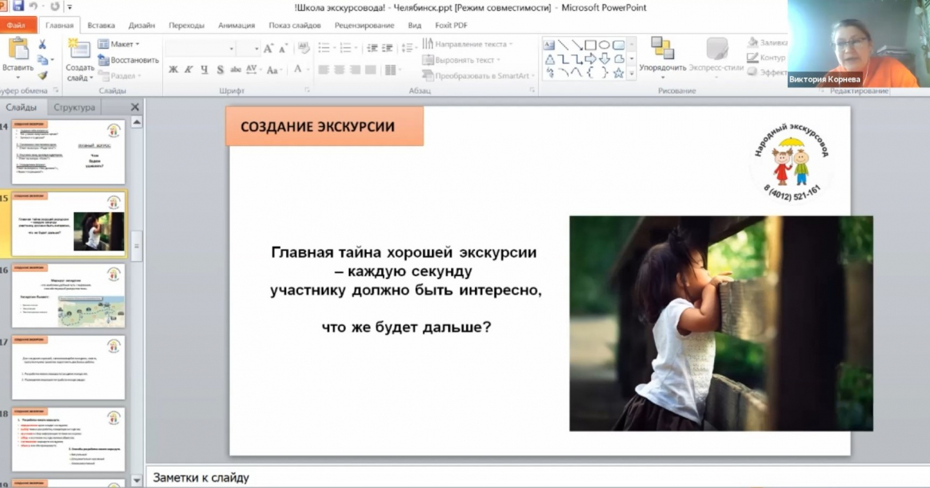Click the Copy icon
This screenshot has height=488, width=930.
click(x=42, y=60)
